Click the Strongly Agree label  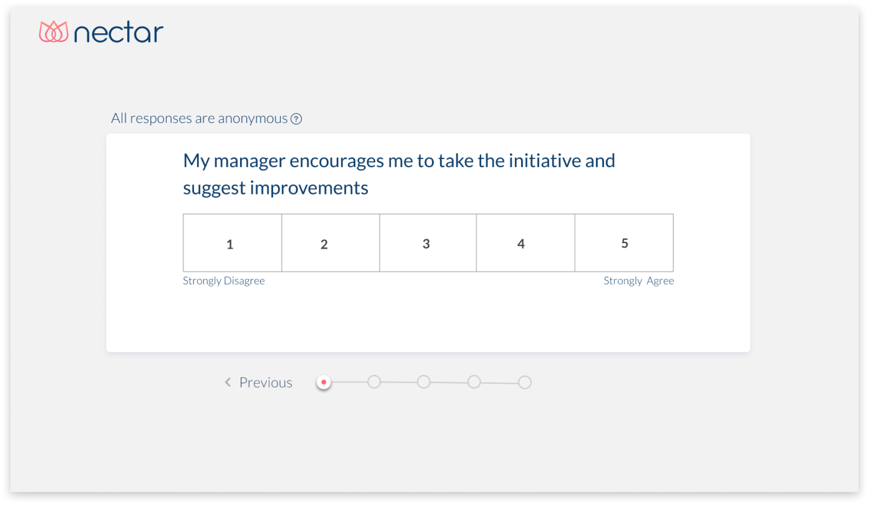638,281
